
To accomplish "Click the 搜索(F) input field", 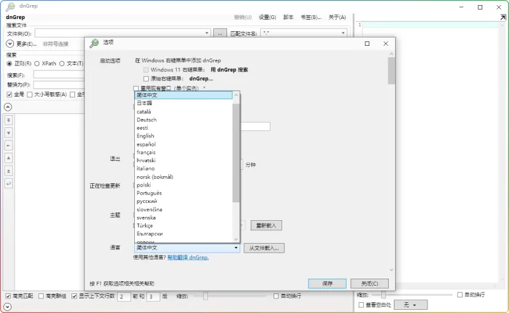I will [x=59, y=75].
